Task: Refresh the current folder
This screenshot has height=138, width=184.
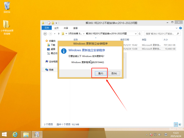Action: tap(139, 34)
